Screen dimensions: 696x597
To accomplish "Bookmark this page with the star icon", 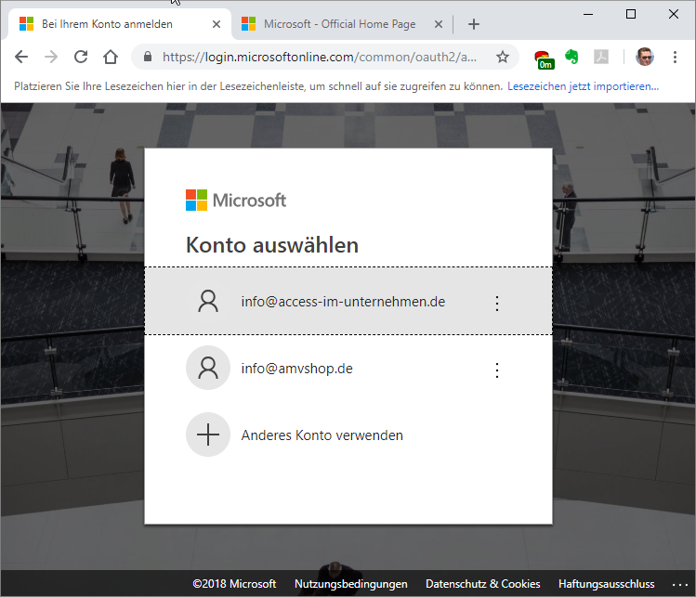I will pos(503,57).
